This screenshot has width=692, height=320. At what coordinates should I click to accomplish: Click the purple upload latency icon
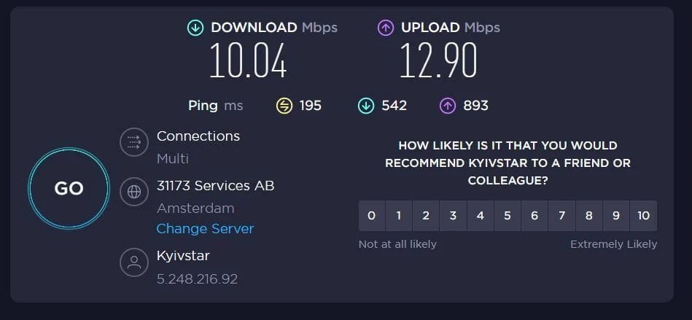pyautogui.click(x=448, y=106)
